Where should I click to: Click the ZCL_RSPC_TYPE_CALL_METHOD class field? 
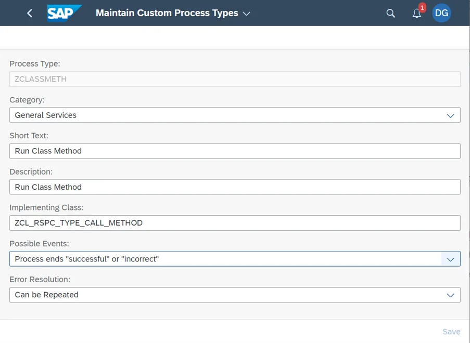pyautogui.click(x=234, y=223)
